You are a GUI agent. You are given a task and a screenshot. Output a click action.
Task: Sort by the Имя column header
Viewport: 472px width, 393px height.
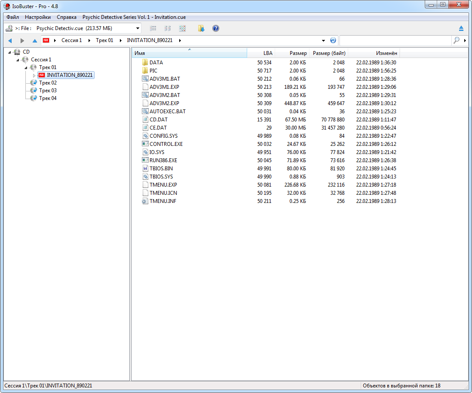189,53
